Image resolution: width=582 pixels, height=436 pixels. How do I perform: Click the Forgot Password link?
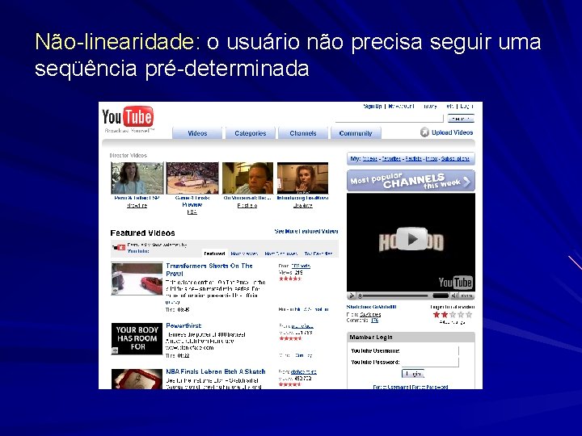pyautogui.click(x=430, y=387)
